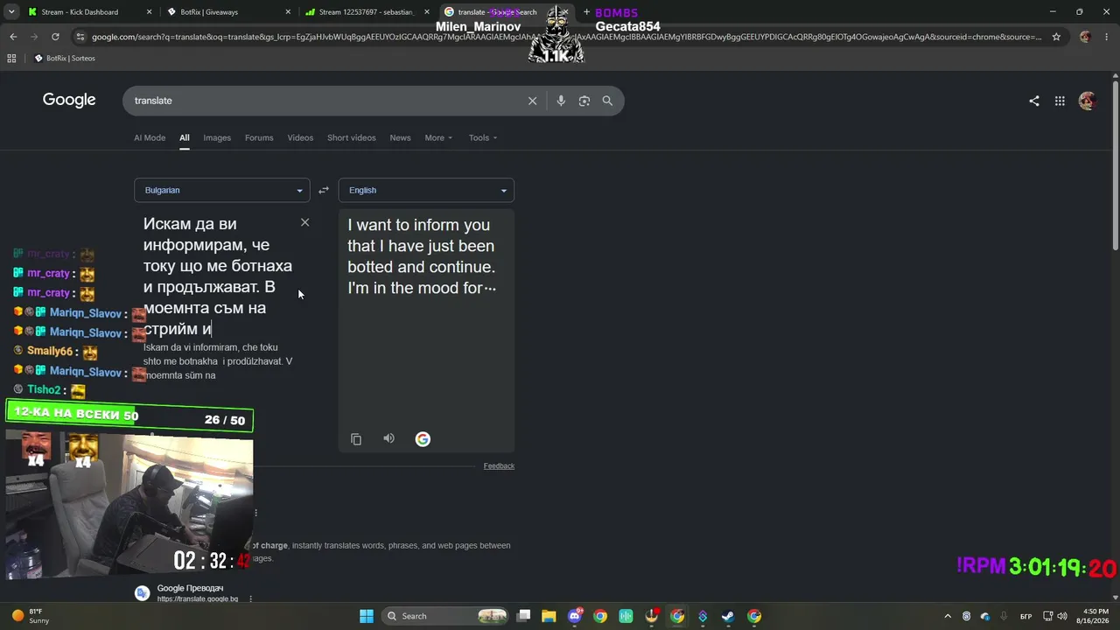Open the Windows Start menu
The height and width of the screenshot is (630, 1120).
[x=367, y=616]
